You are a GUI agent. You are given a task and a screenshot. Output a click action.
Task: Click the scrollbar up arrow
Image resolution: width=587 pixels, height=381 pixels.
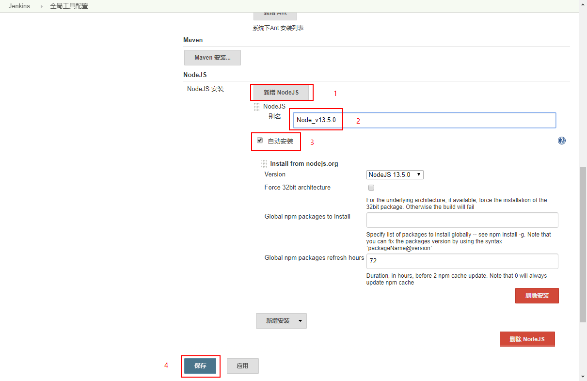click(583, 4)
